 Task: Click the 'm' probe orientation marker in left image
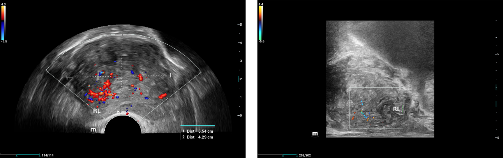94,130
